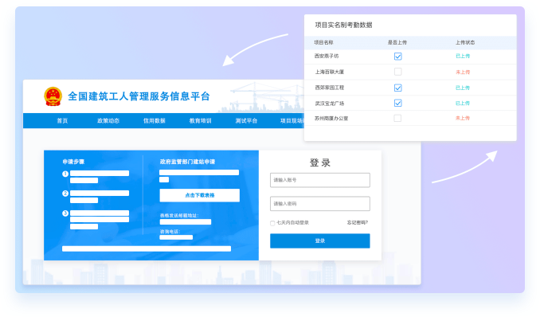Screen dimensions: 540x317
Task: Click the 忘记密码? link
Action: pos(358,222)
